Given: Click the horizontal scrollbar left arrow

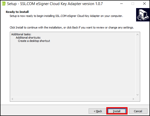Looking at the screenshot, I should (x=12, y=99).
